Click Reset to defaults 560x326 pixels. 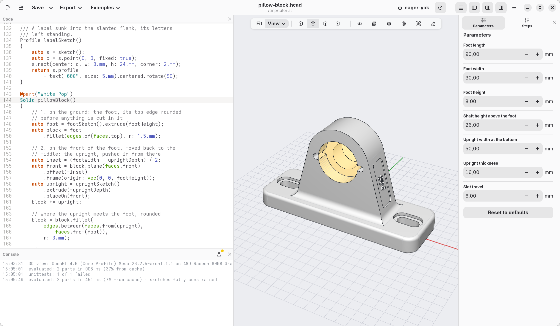point(508,213)
